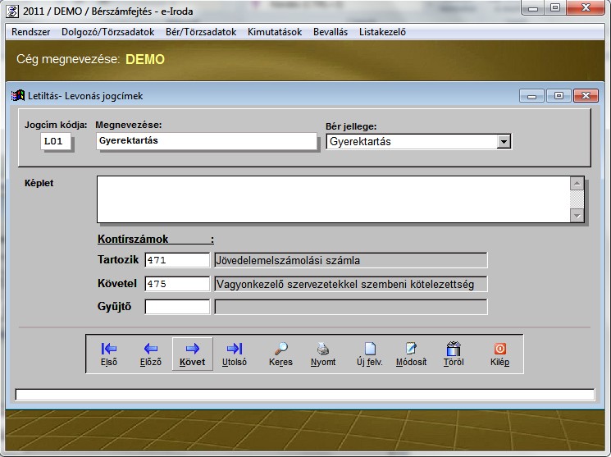Create new entry with Új felv.

coord(369,354)
